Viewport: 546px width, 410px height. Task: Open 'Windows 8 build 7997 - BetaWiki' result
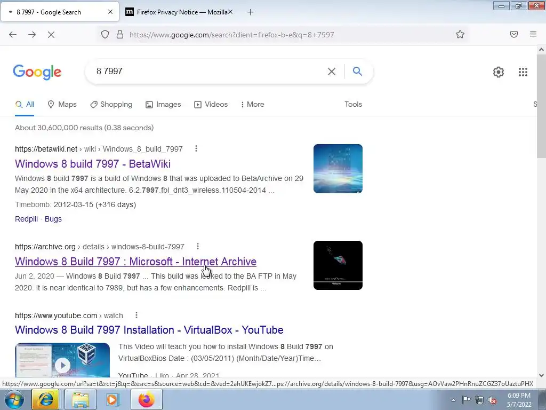point(93,163)
